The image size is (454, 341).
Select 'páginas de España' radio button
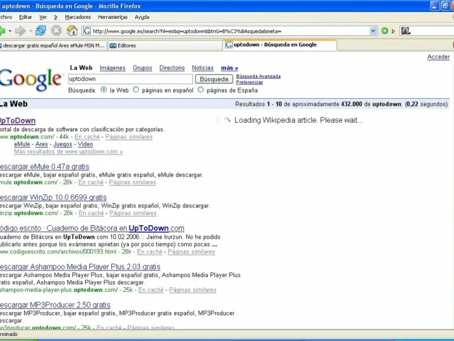(201, 90)
